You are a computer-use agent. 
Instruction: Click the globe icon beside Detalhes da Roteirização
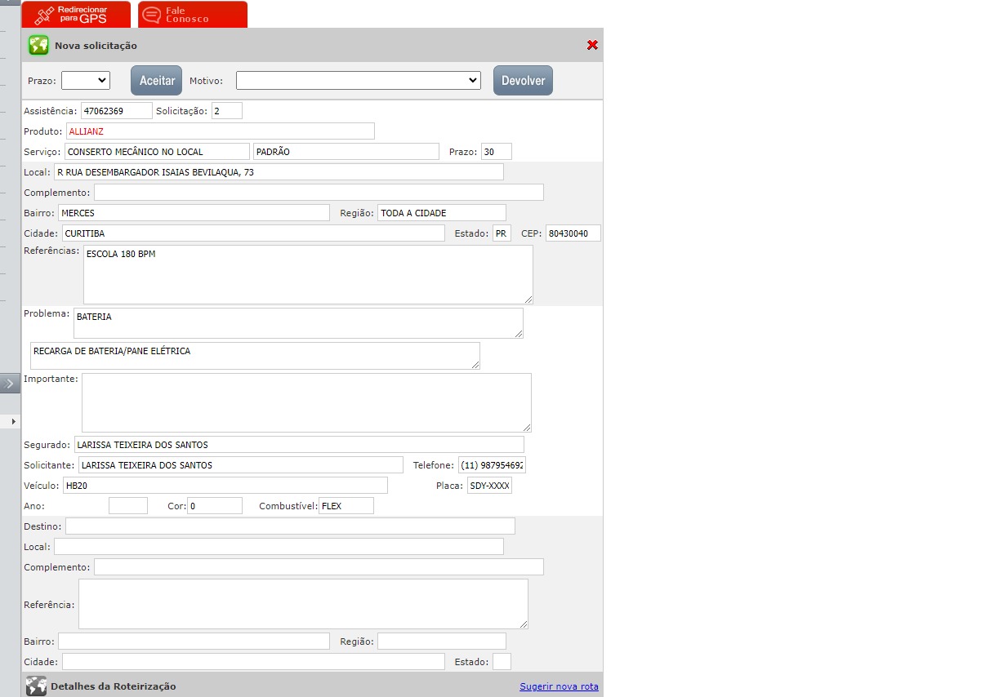pyautogui.click(x=36, y=686)
